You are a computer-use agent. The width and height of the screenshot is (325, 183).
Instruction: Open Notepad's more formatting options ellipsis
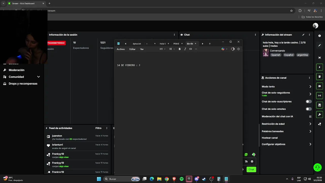[x=196, y=49]
